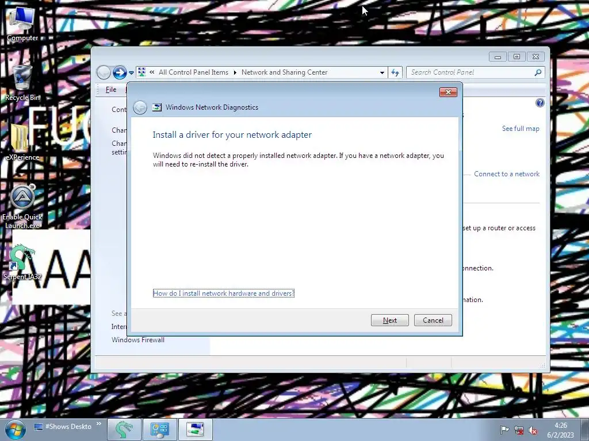Open the File menu

111,90
